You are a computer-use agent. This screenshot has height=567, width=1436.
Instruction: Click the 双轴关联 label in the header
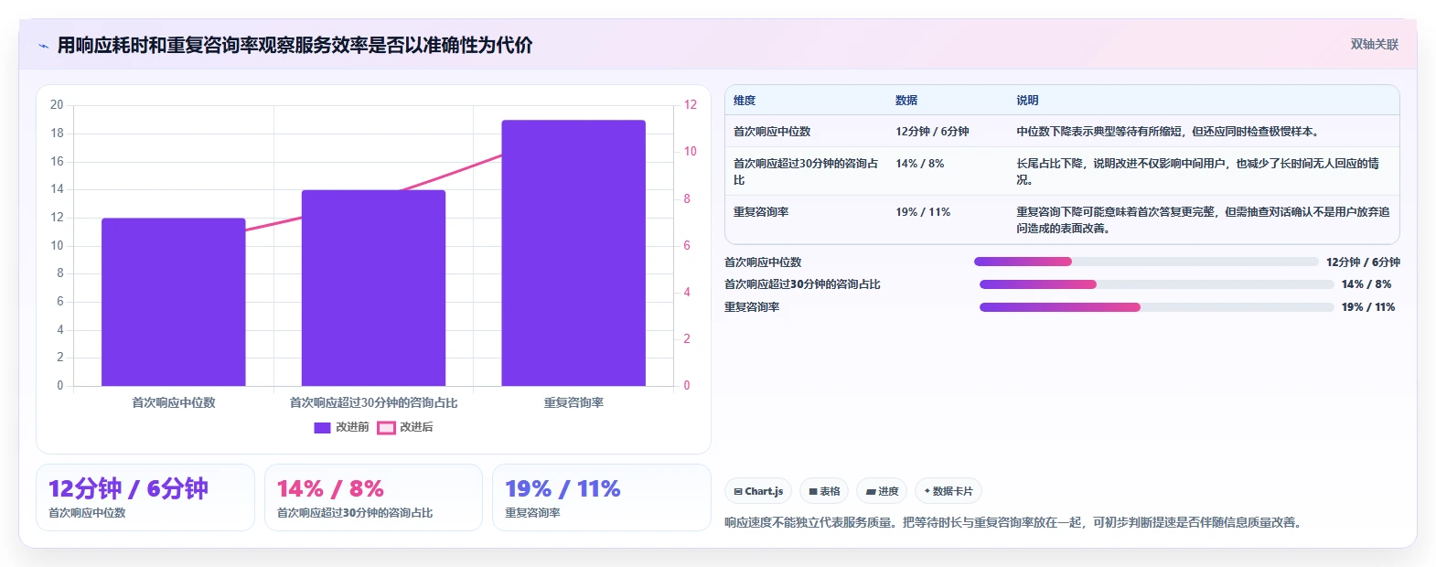[x=1374, y=44]
